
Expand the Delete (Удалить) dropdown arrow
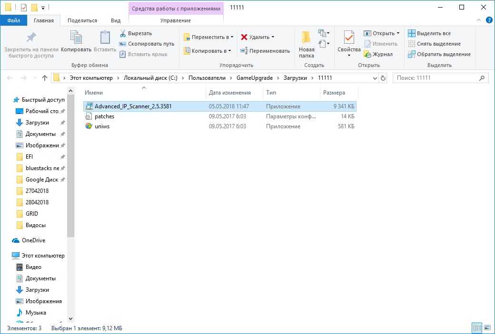coord(273,37)
